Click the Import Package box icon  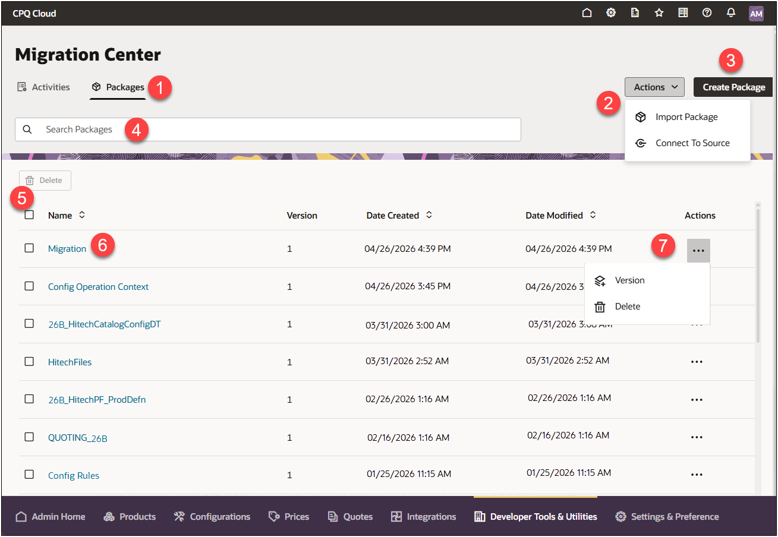pos(641,117)
